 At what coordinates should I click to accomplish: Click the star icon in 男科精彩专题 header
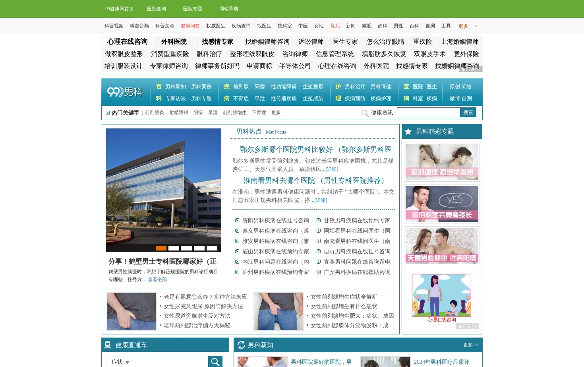(x=408, y=132)
